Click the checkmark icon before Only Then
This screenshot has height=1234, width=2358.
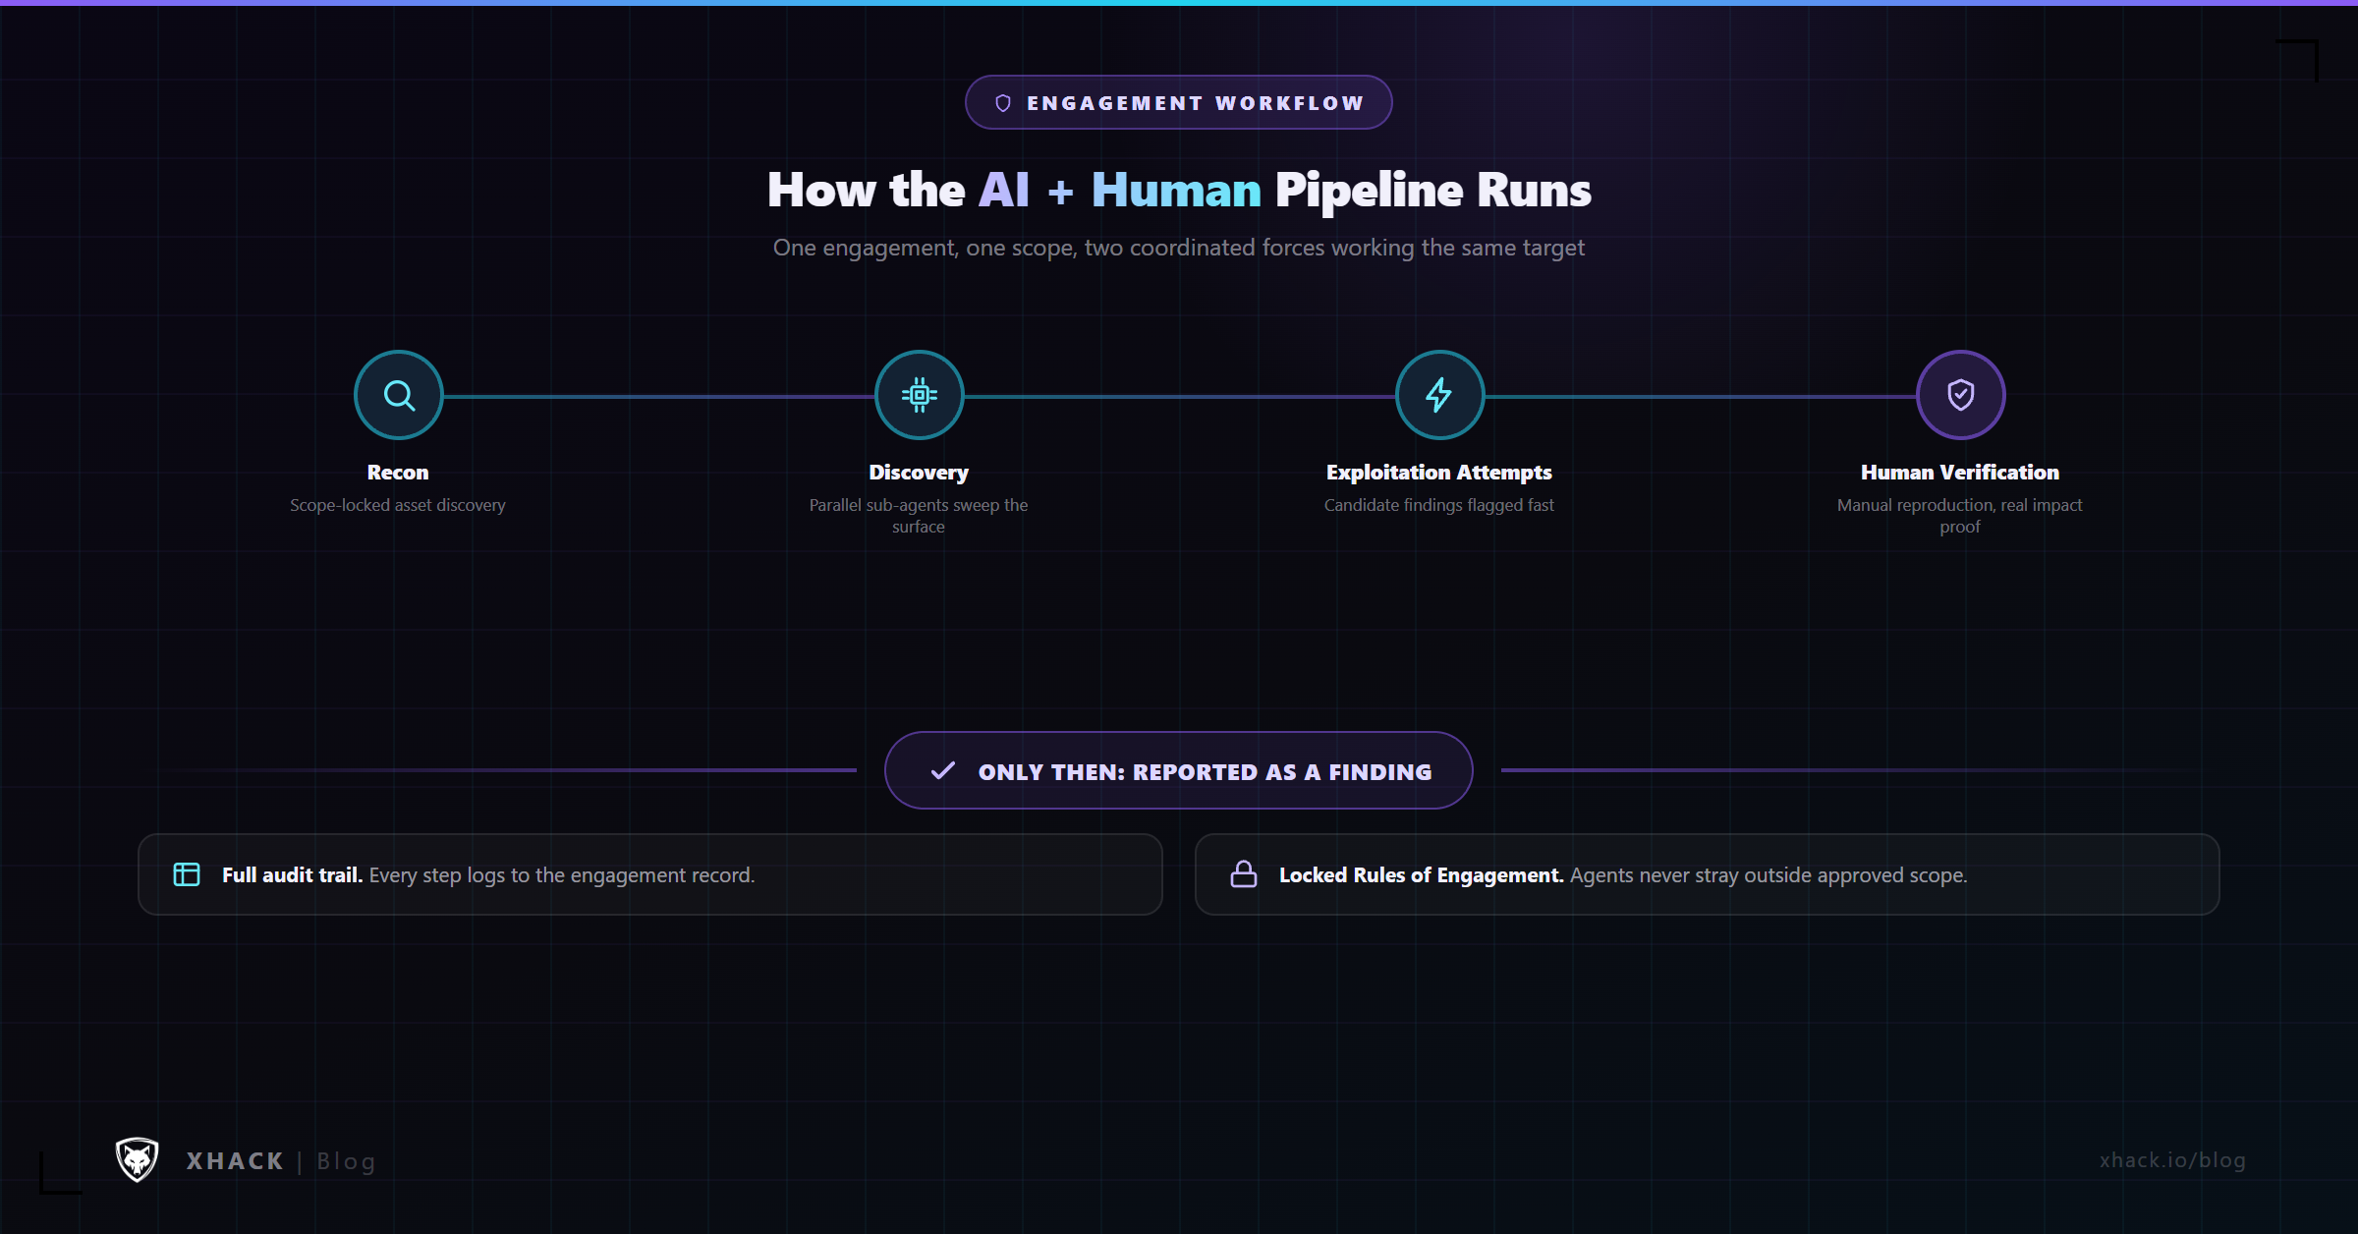tap(942, 770)
